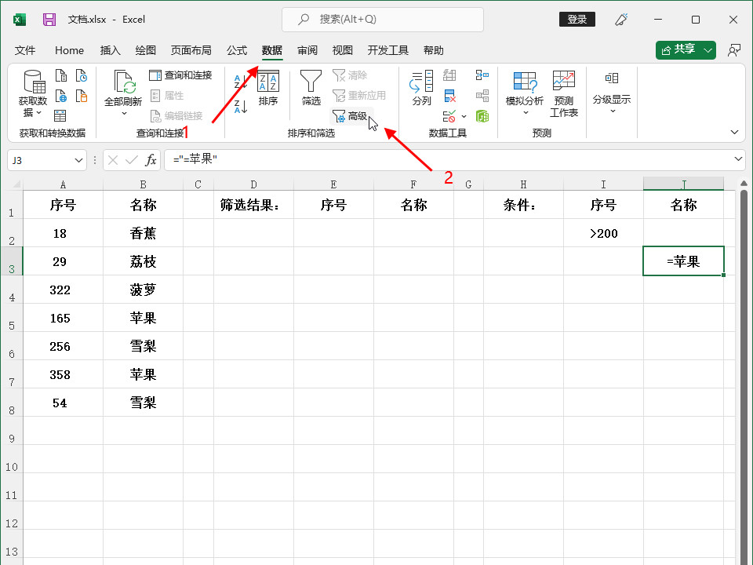Click the From Table/Range icon
Viewport: 753px width, 565px height.
click(x=60, y=116)
